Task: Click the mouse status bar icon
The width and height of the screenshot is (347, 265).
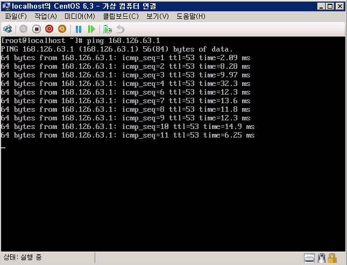Action: [322, 258]
